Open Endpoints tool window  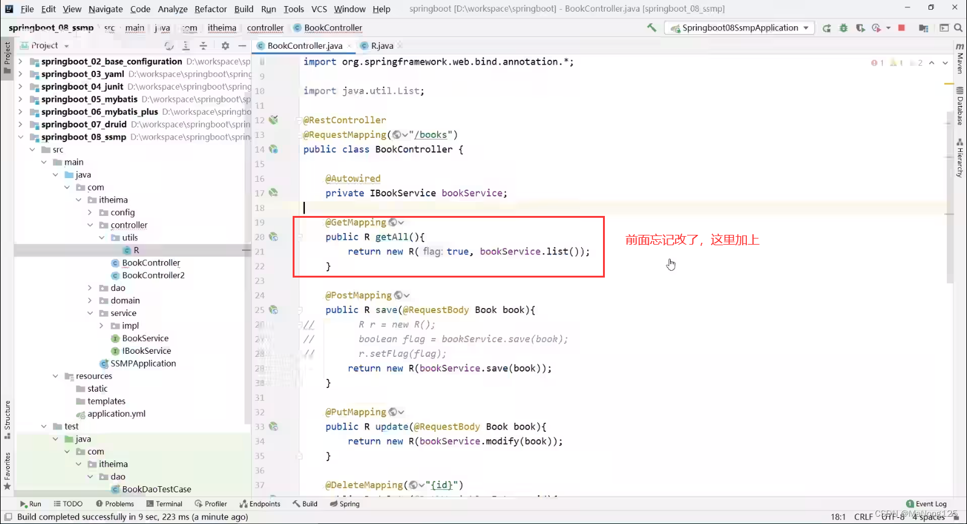260,504
